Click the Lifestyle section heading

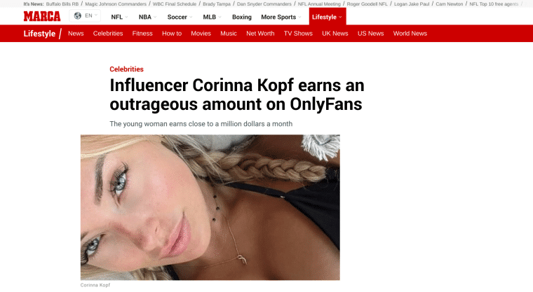click(x=39, y=34)
